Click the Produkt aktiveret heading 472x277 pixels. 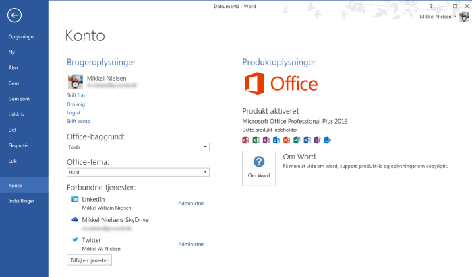[270, 111]
